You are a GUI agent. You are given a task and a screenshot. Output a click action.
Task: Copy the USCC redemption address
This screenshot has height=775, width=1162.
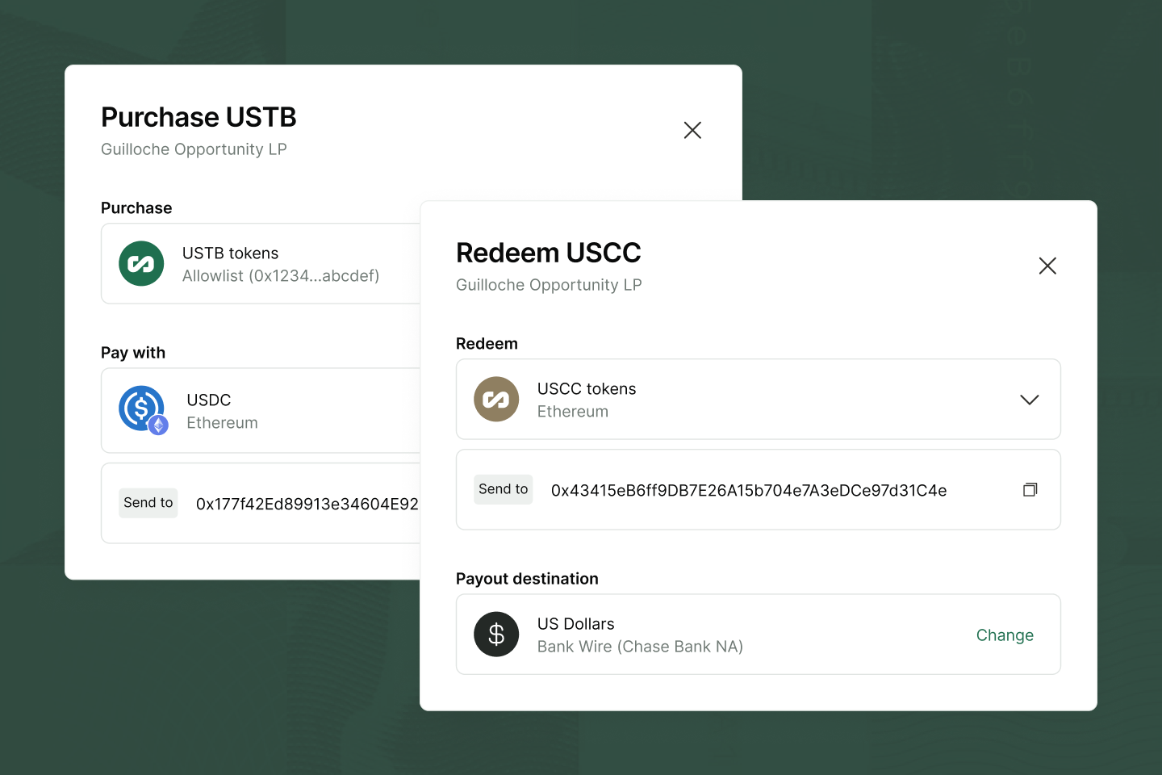click(1030, 490)
